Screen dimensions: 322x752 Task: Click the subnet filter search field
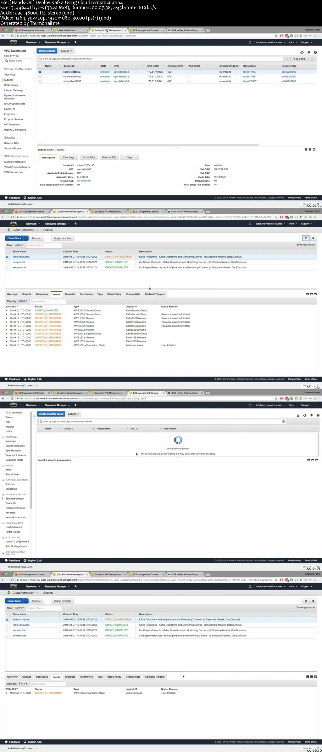[x=160, y=59]
